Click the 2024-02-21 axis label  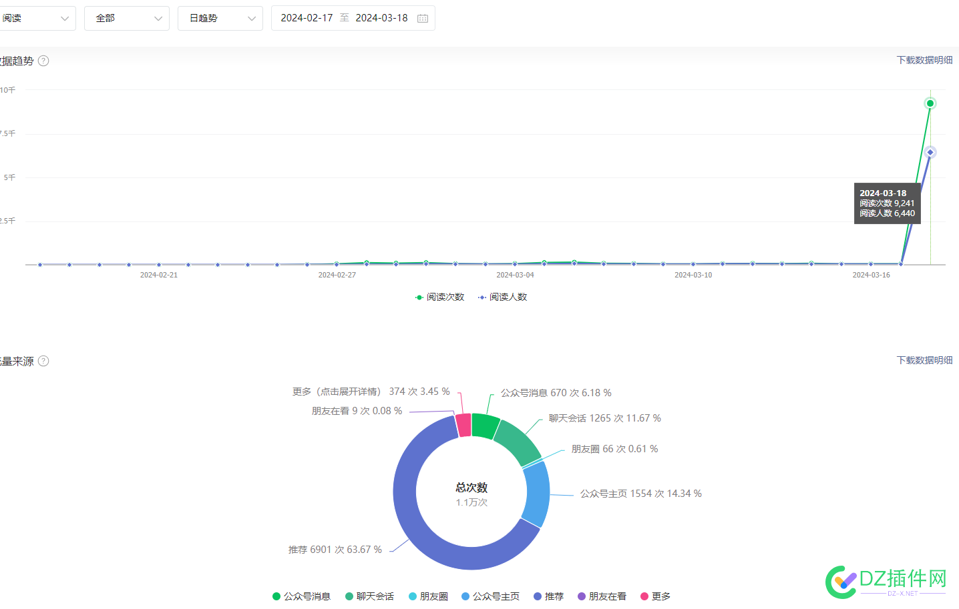(x=159, y=275)
